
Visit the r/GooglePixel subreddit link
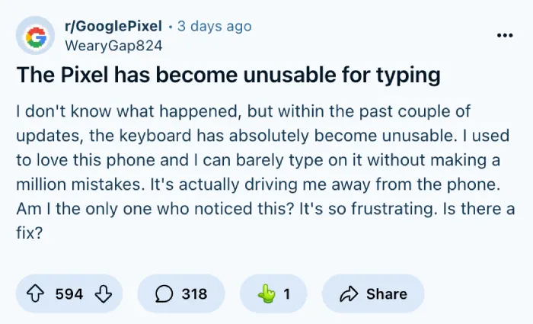point(113,26)
